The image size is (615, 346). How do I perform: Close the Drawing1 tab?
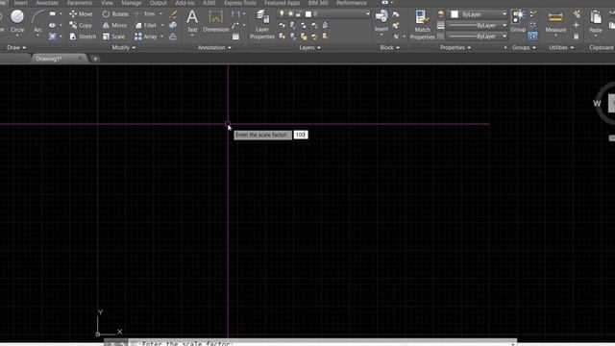[x=80, y=59]
